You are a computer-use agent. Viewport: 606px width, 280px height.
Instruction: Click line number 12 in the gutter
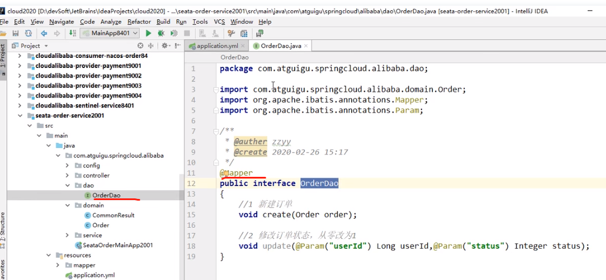191,184
